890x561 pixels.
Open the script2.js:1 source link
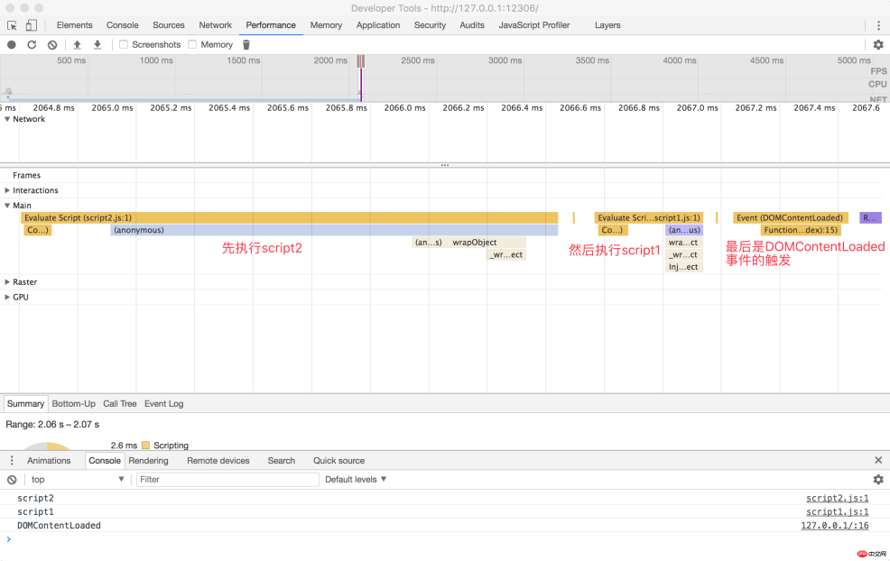(x=837, y=498)
